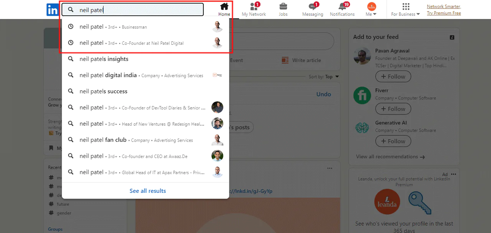
Task: Click avatar beside neil patel Businessman suggestion
Action: [217, 27]
